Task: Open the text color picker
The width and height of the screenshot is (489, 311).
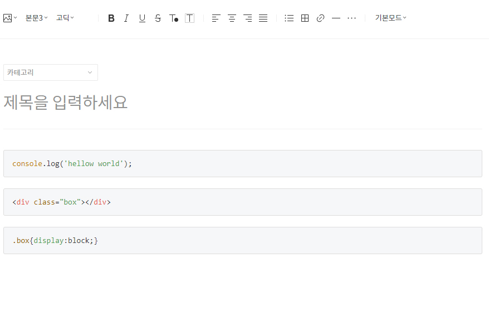Action: (174, 18)
